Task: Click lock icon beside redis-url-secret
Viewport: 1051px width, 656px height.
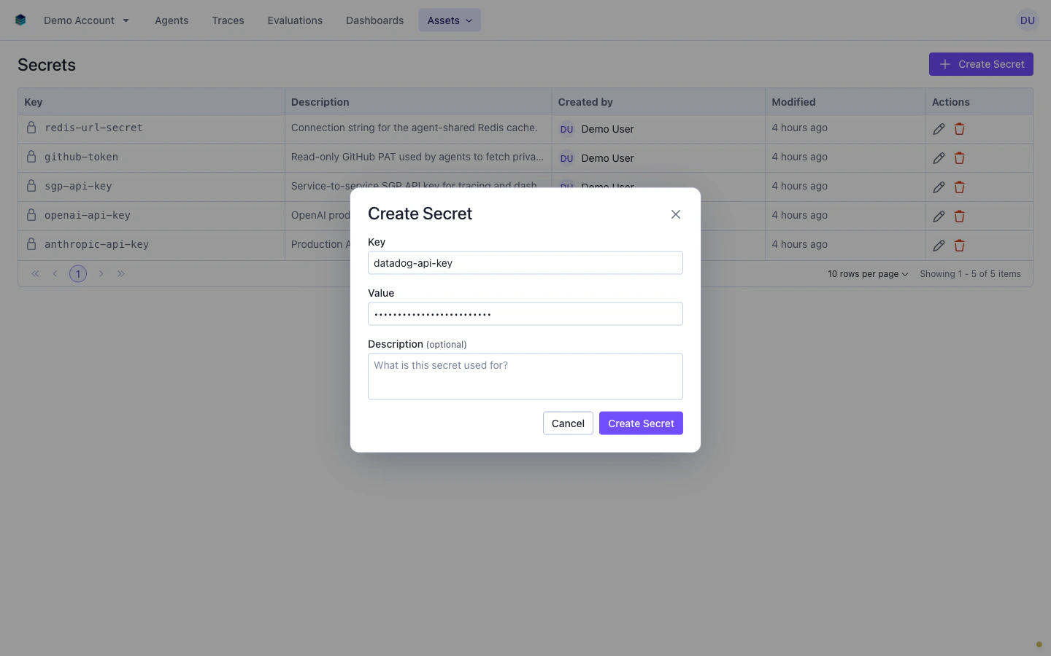Action: [31, 128]
